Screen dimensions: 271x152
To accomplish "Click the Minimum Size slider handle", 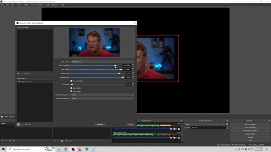I will click(119, 73).
